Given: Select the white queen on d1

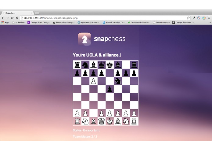Looking at the screenshot, I should [x=102, y=121].
